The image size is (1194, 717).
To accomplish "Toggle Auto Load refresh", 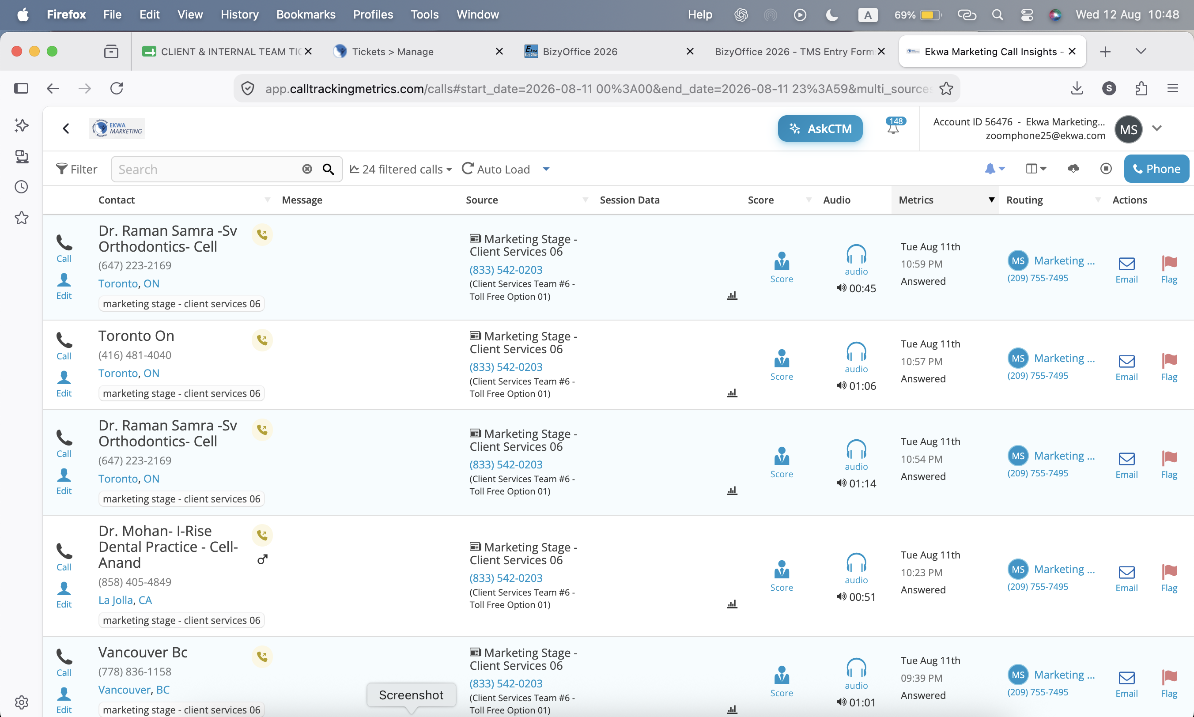I will pos(496,169).
